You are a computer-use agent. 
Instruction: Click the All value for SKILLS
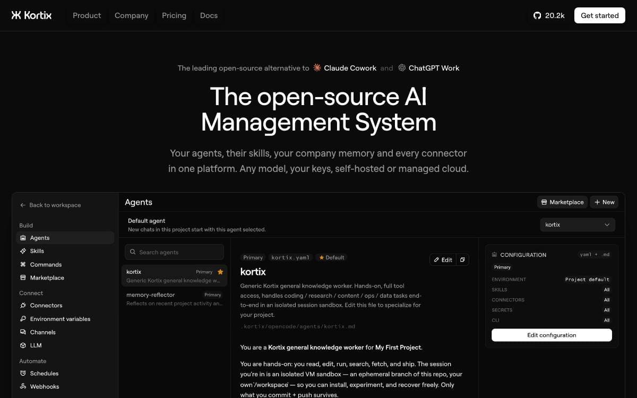607,290
